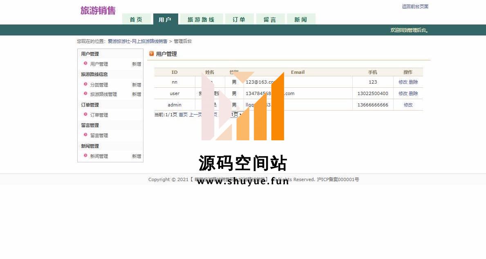Click 新增 beside 旅游路线管理
The image size is (486, 259).
(137, 94)
